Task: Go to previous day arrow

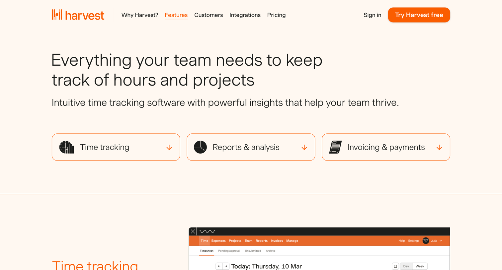Action: (219, 266)
